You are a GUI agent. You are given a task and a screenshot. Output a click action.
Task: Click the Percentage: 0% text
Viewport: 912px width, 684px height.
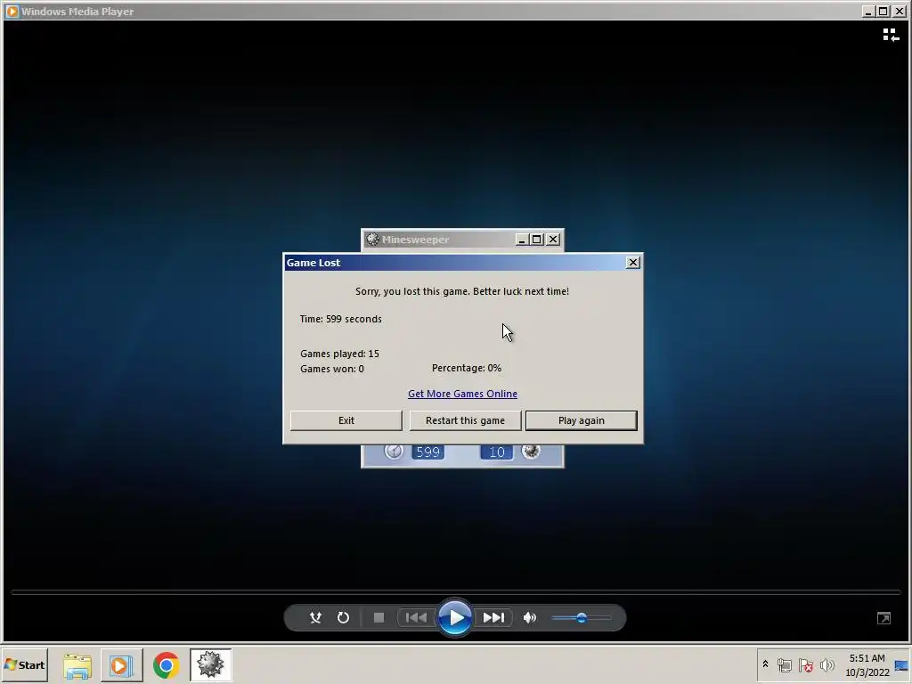467,368
